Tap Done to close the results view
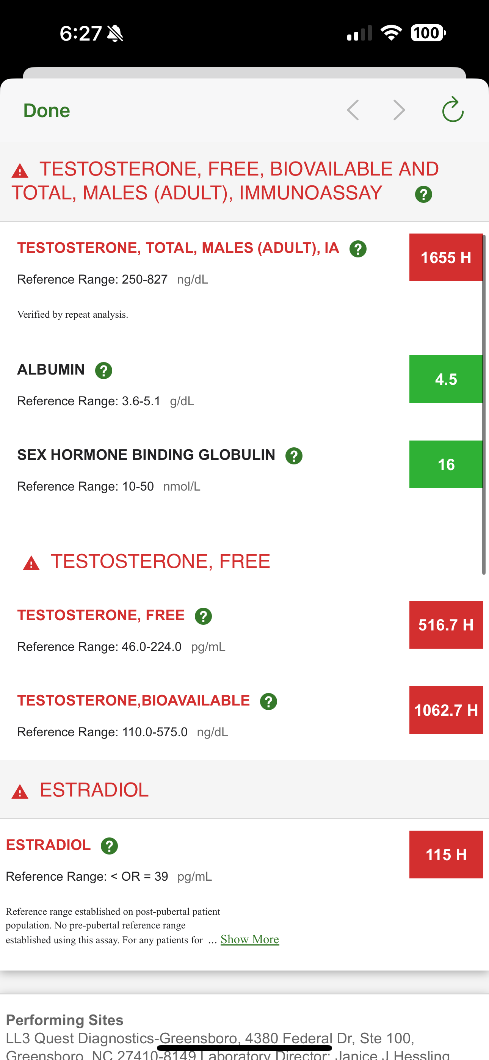The image size is (489, 1060). (x=47, y=110)
